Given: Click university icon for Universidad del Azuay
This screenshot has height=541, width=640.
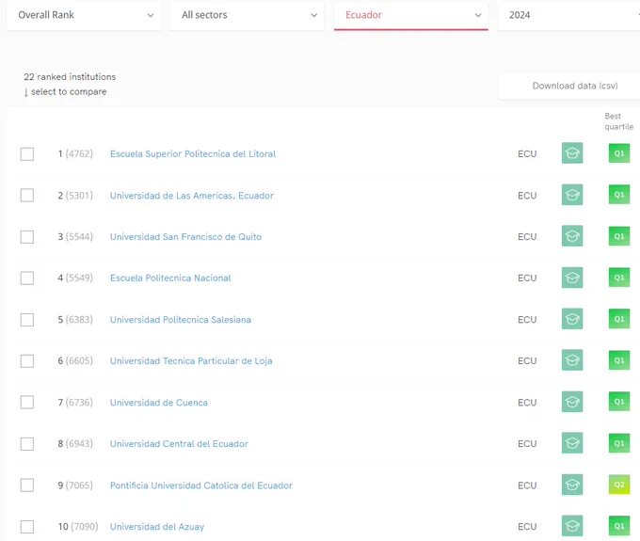Looking at the screenshot, I should (x=572, y=526).
